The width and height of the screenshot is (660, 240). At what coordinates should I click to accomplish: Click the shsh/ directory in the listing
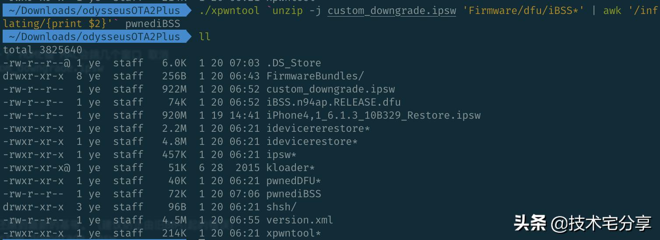point(281,207)
